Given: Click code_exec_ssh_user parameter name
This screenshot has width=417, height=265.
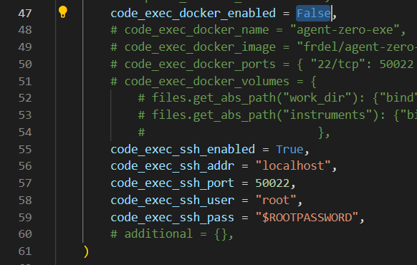Looking at the screenshot, I should pos(173,201).
